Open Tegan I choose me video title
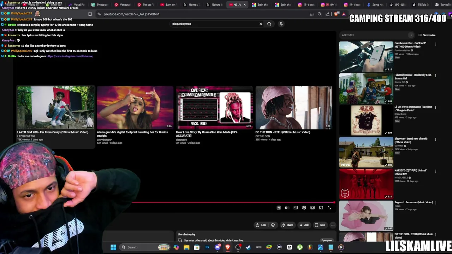This screenshot has height=254, width=452. [414, 202]
